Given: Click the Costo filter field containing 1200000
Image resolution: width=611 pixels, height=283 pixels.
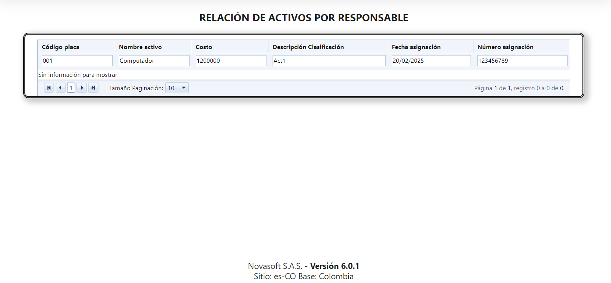Looking at the screenshot, I should [x=231, y=60].
